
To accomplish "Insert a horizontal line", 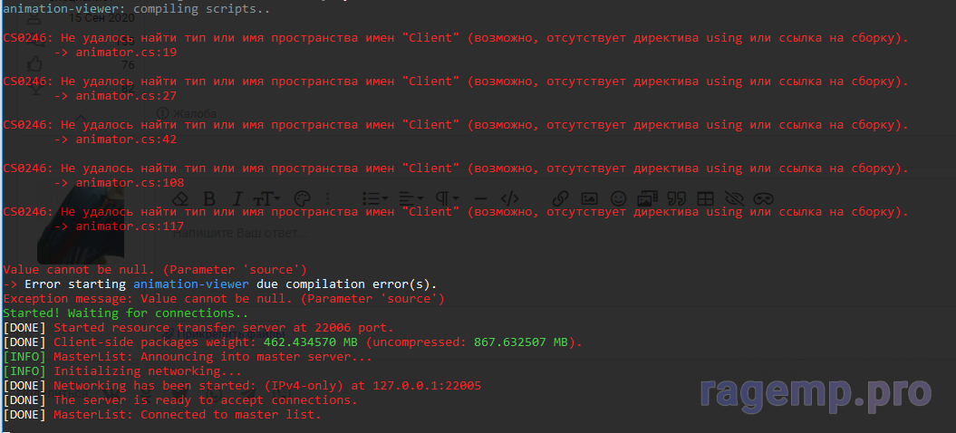I will pyautogui.click(x=480, y=198).
